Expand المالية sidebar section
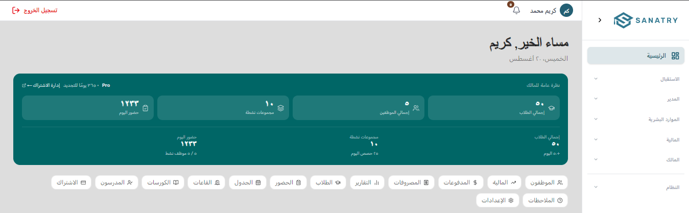This screenshot has height=213, width=689. pos(635,139)
